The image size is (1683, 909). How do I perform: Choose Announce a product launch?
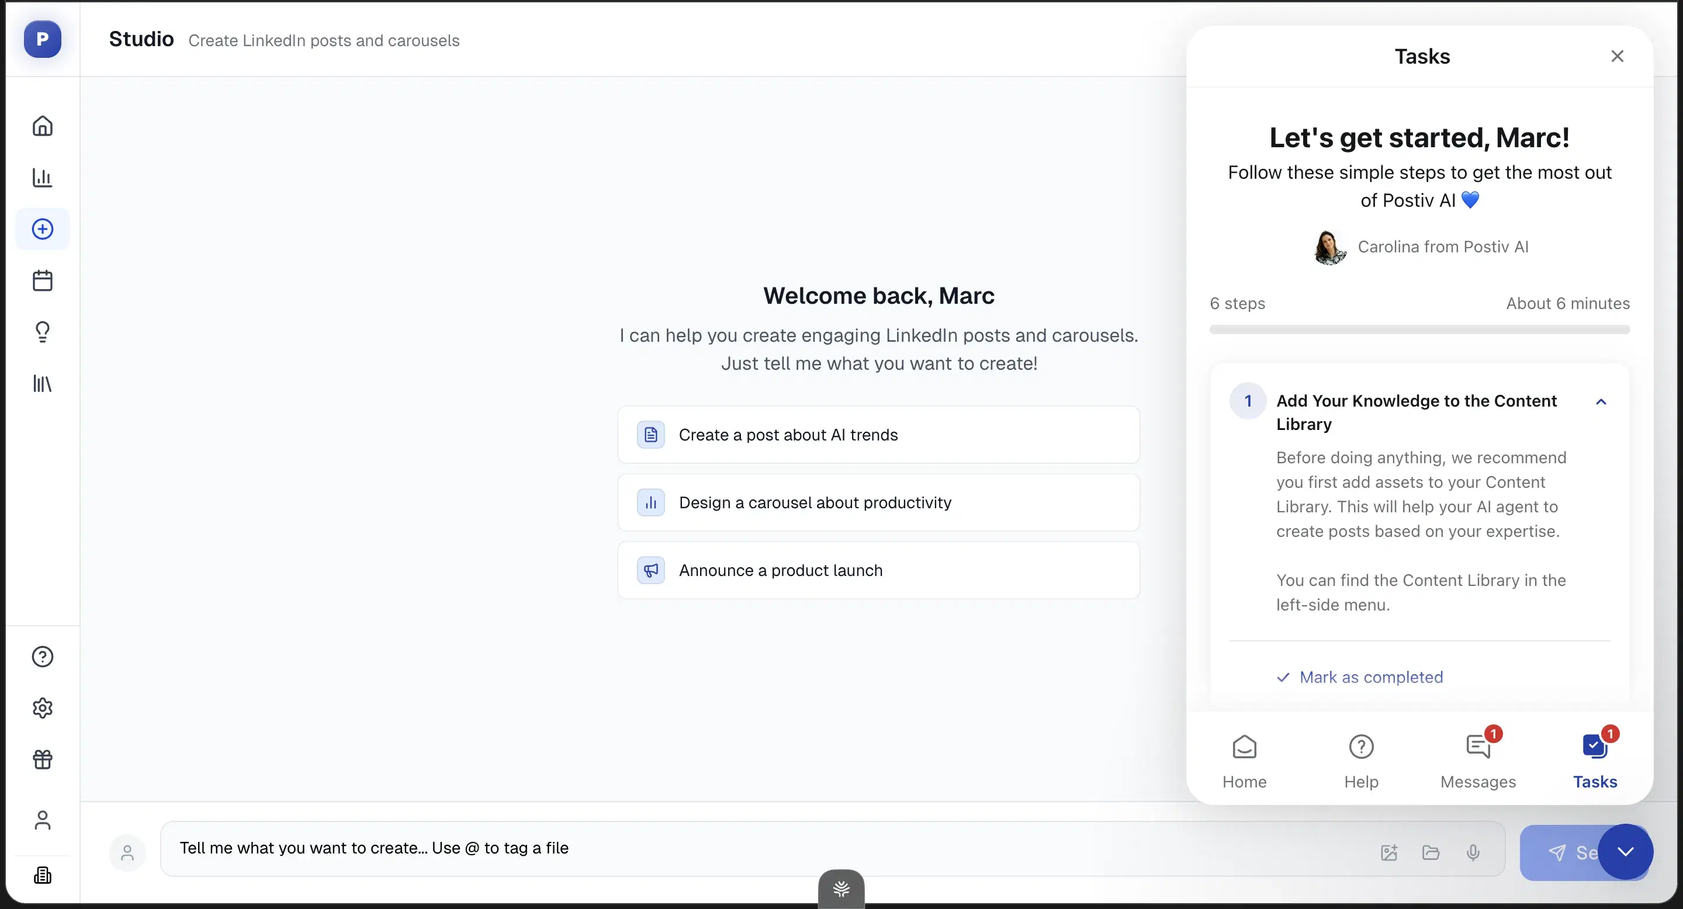(879, 570)
